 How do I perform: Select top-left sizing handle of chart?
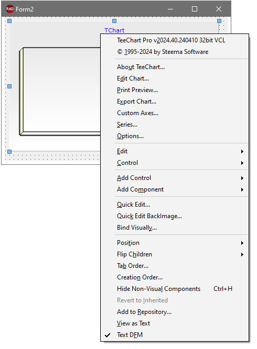9,21
